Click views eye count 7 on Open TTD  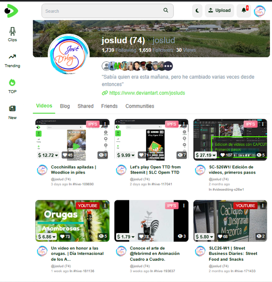click(181, 155)
